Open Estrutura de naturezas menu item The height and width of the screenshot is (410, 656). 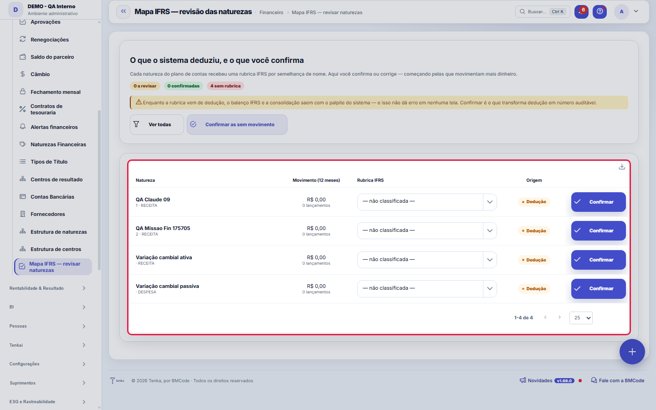[53, 232]
